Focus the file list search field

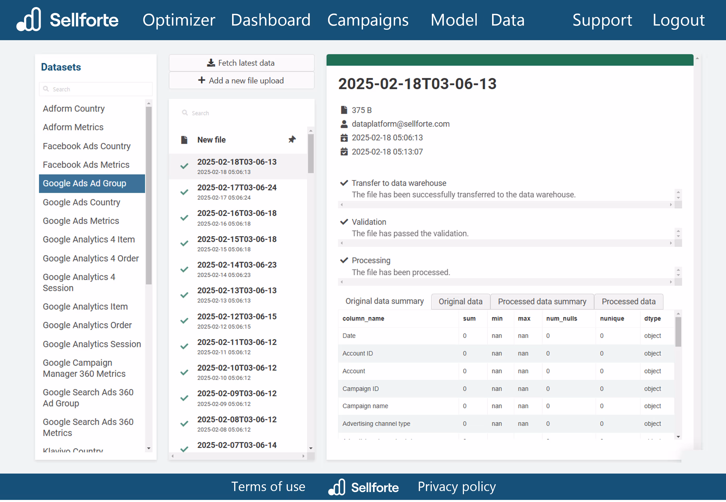[242, 113]
